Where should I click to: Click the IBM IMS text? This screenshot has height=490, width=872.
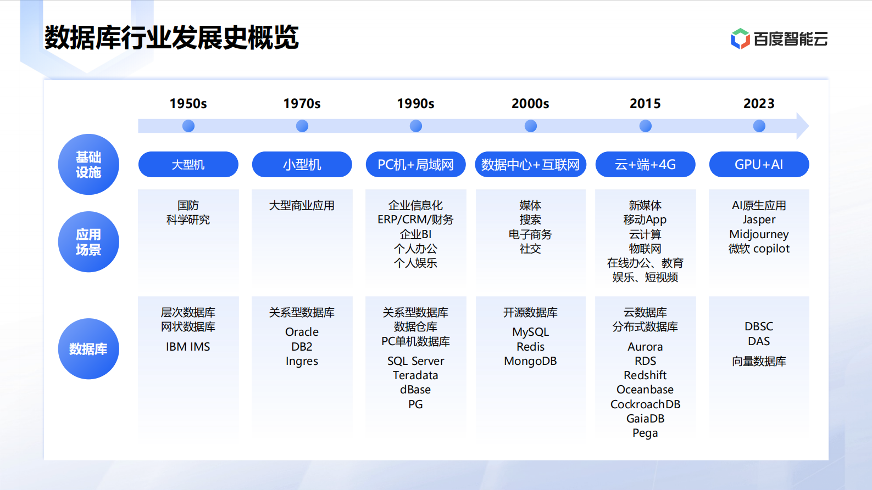188,347
